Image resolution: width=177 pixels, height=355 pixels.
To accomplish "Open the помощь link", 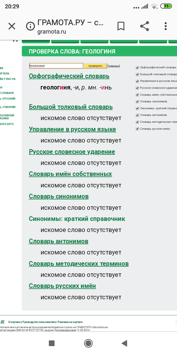I will click(114, 66).
